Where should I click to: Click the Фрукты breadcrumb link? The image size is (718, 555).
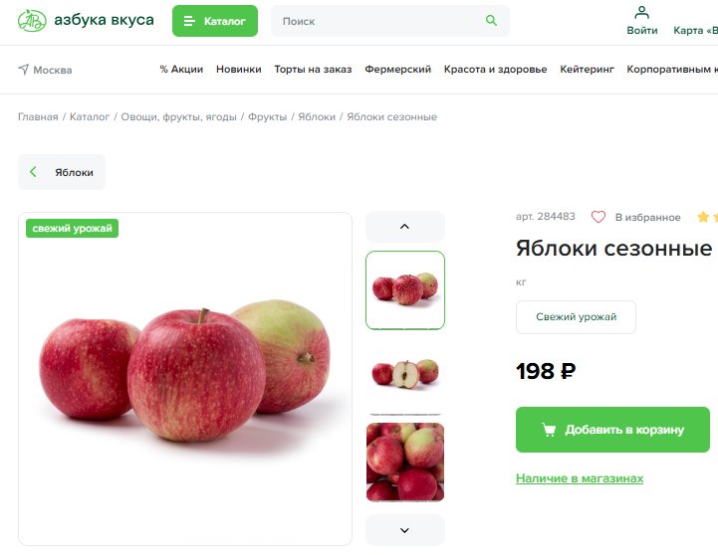tap(267, 117)
